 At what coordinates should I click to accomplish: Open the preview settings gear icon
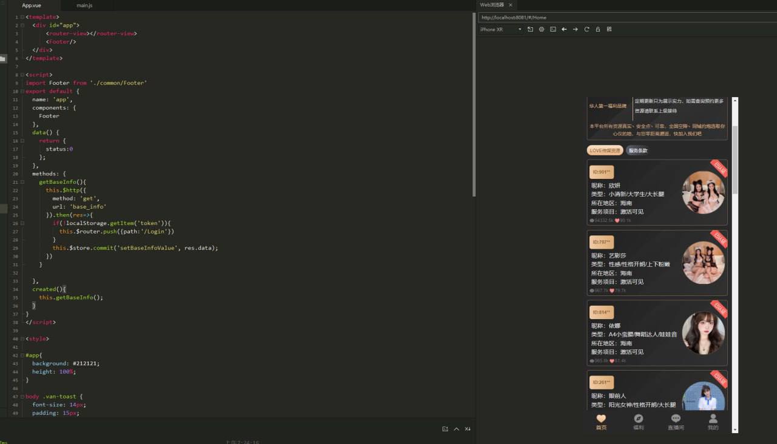coord(541,29)
